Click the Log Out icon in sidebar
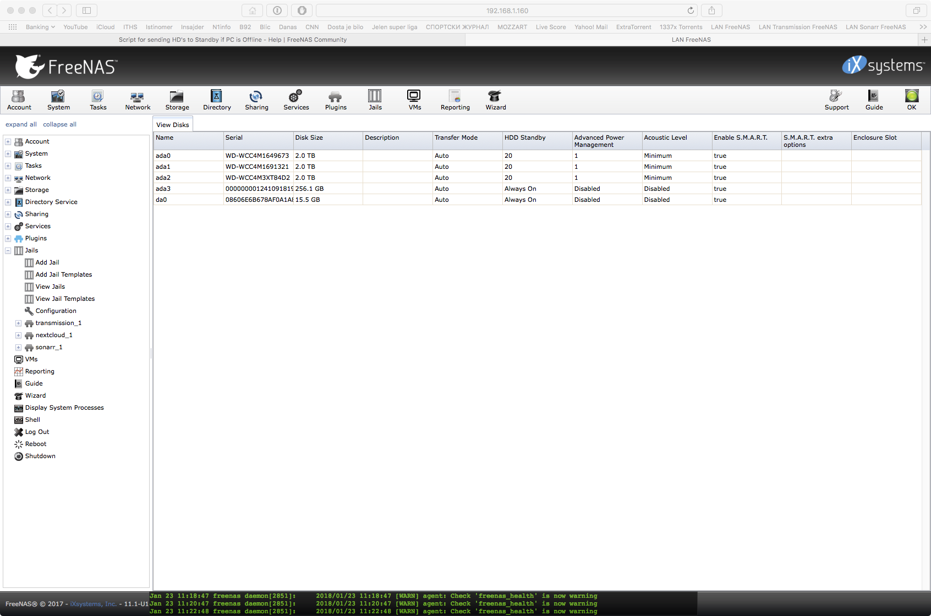931x616 pixels. (19, 432)
